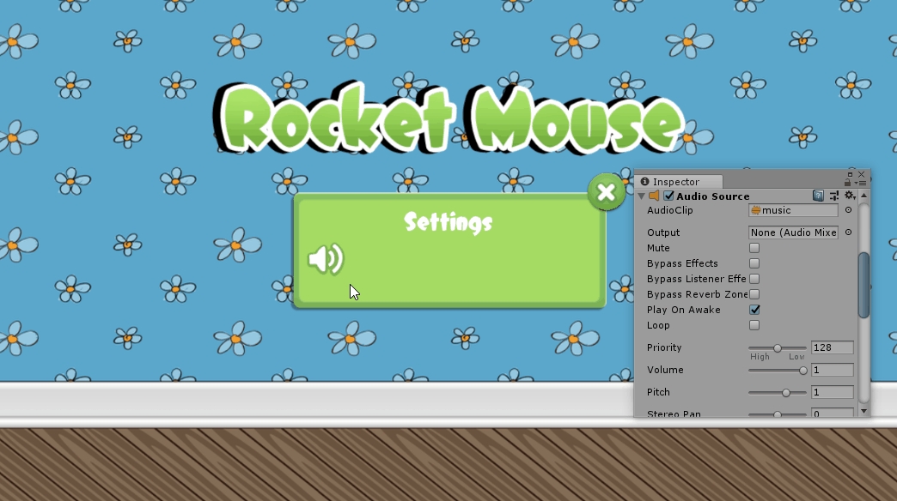Open the Audio Source preset selector icon
This screenshot has width=897, height=501.
click(833, 196)
